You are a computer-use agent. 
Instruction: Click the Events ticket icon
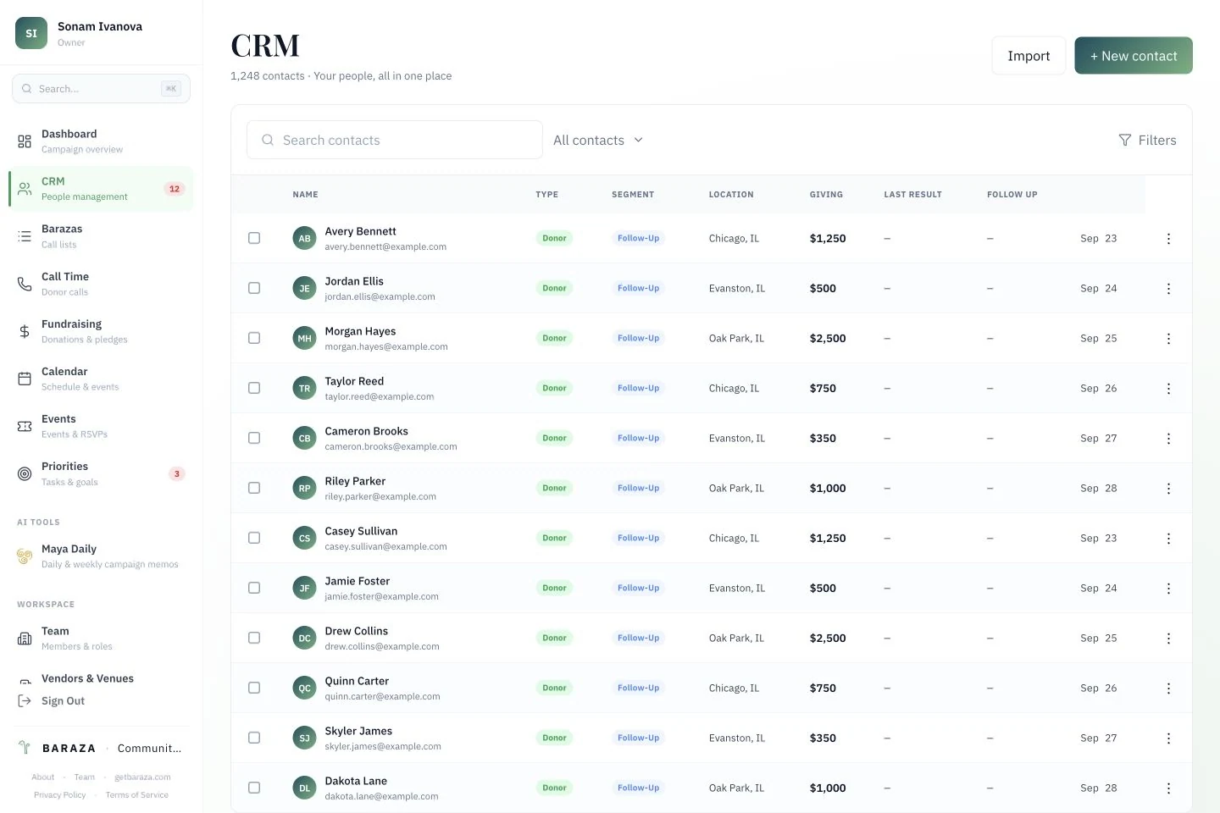click(25, 426)
